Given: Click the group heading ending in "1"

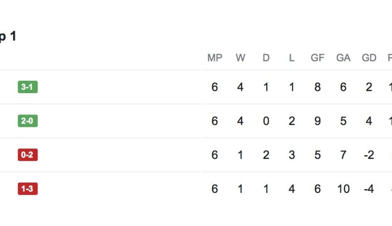Looking at the screenshot, I should [8, 36].
